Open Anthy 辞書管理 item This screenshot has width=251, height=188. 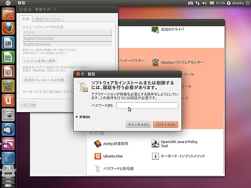coord(111,144)
